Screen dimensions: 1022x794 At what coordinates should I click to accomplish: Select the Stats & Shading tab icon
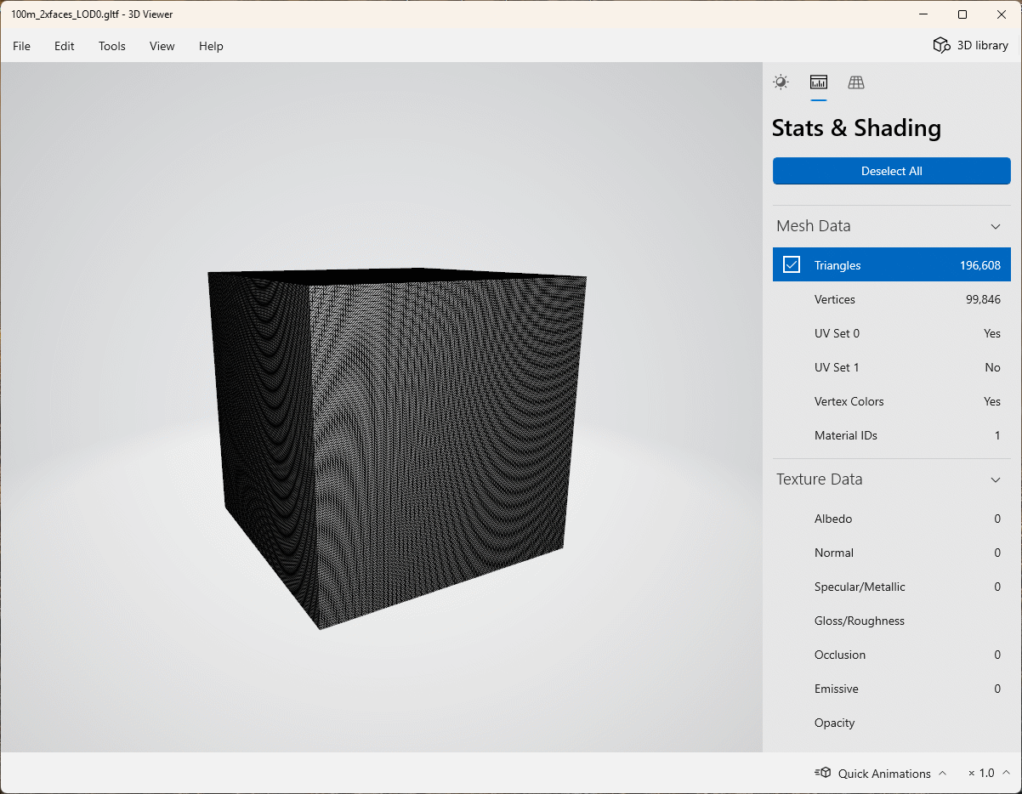coord(818,82)
